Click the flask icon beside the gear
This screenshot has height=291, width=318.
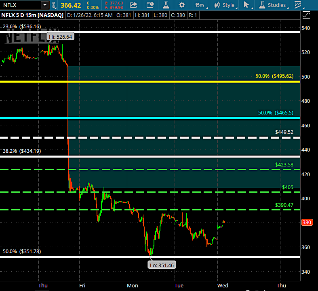pyautogui.click(x=166, y=5)
